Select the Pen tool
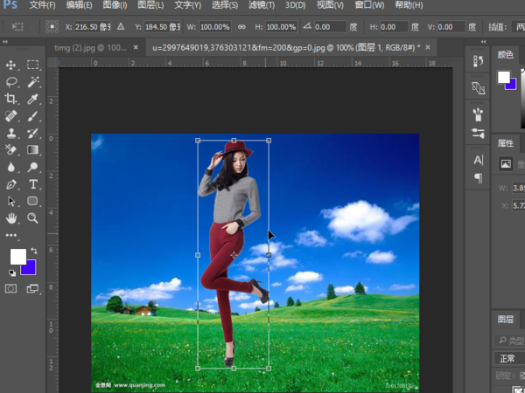 point(11,184)
